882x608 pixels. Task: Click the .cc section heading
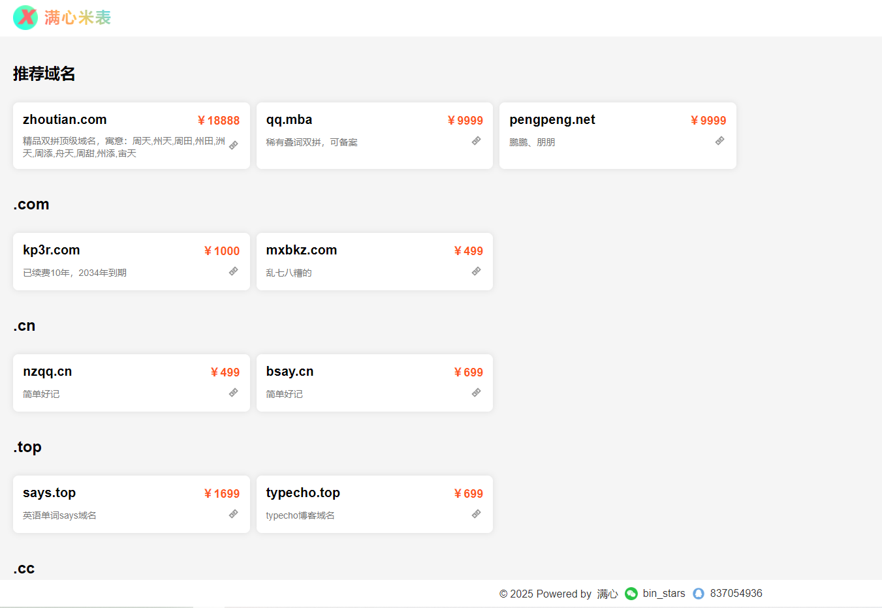[24, 568]
